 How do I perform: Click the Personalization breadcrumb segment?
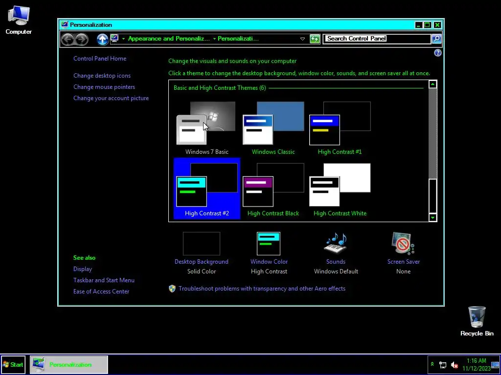(238, 39)
